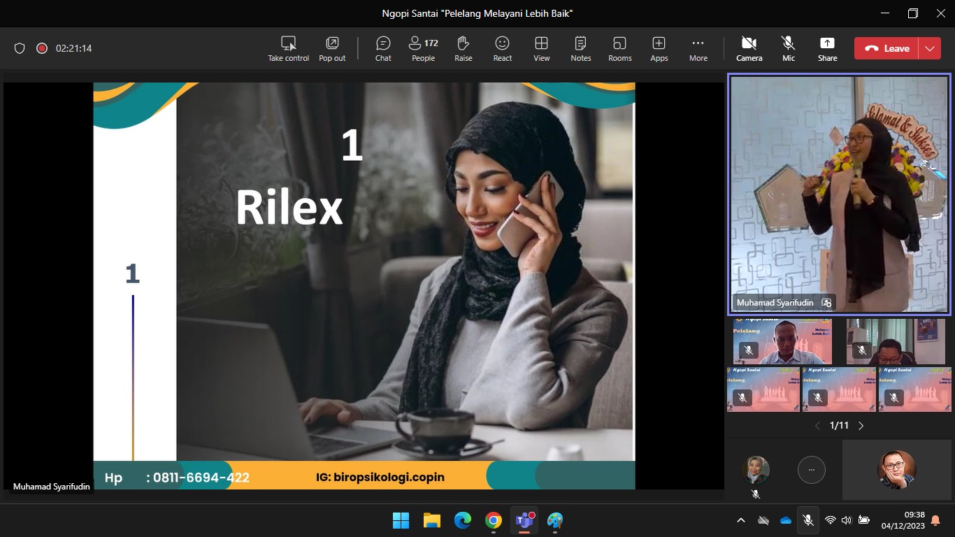Change the meeting View layout

pyautogui.click(x=541, y=48)
